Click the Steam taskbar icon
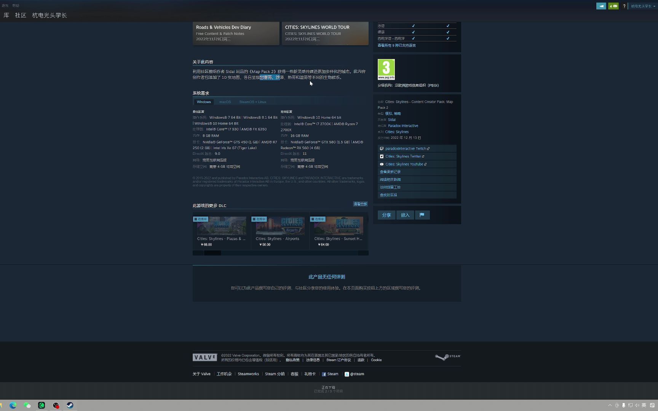Viewport: 658px width, 411px height. click(x=70, y=405)
